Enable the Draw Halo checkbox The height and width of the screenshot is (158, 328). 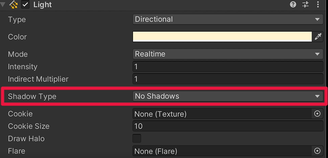[x=137, y=138]
